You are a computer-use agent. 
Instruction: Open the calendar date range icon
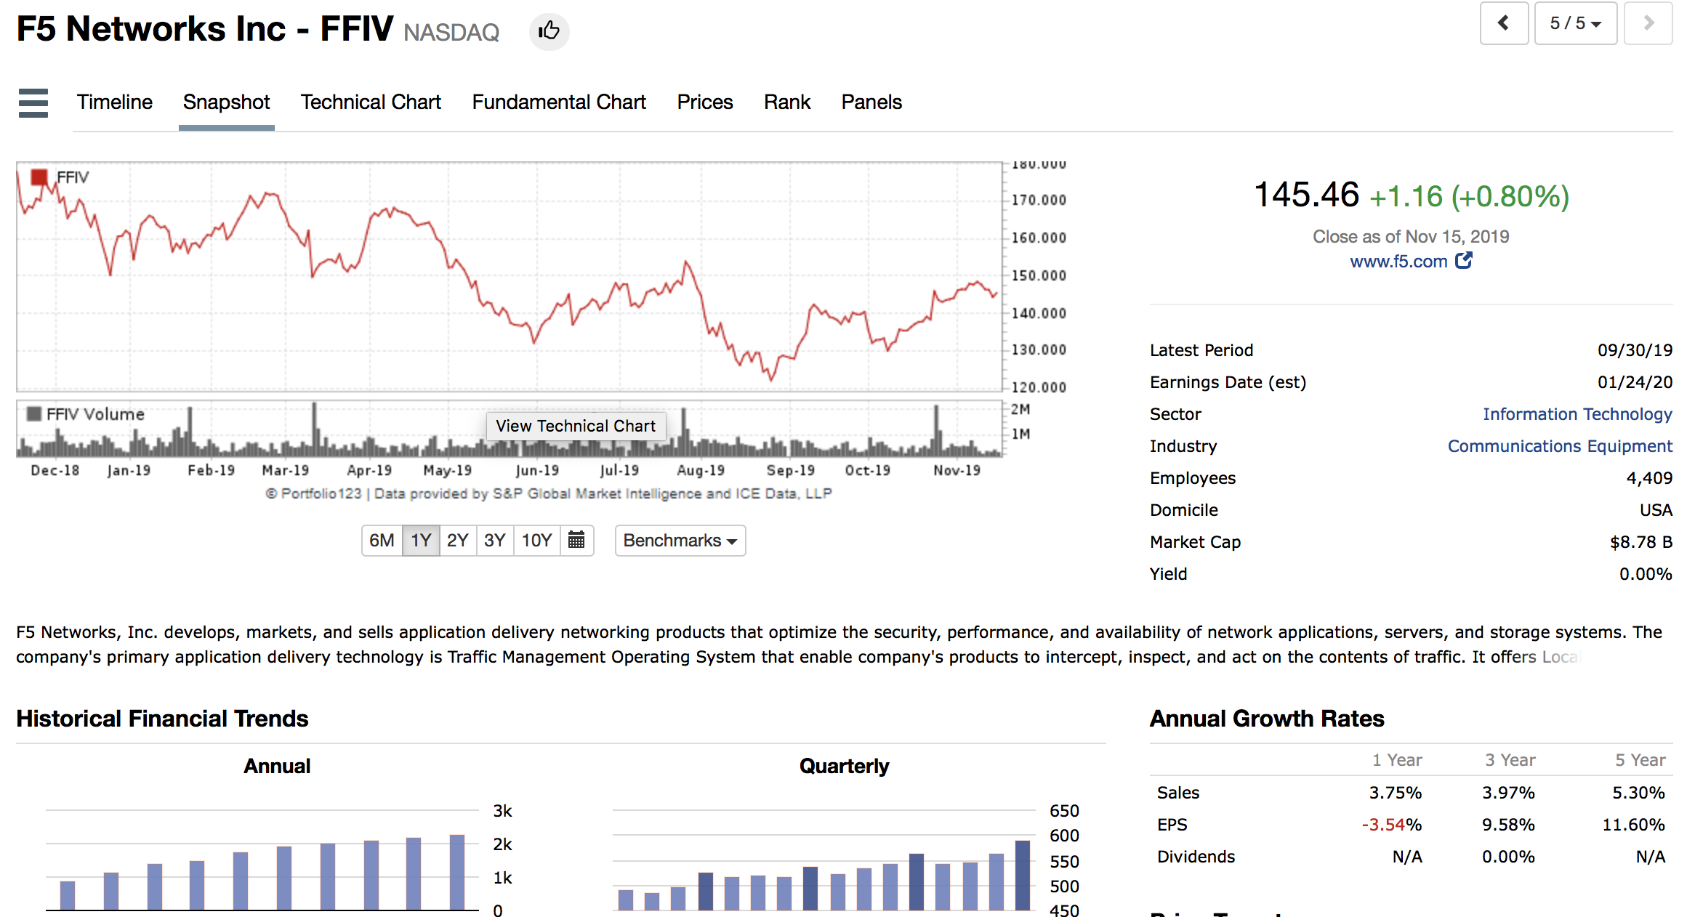pyautogui.click(x=576, y=540)
